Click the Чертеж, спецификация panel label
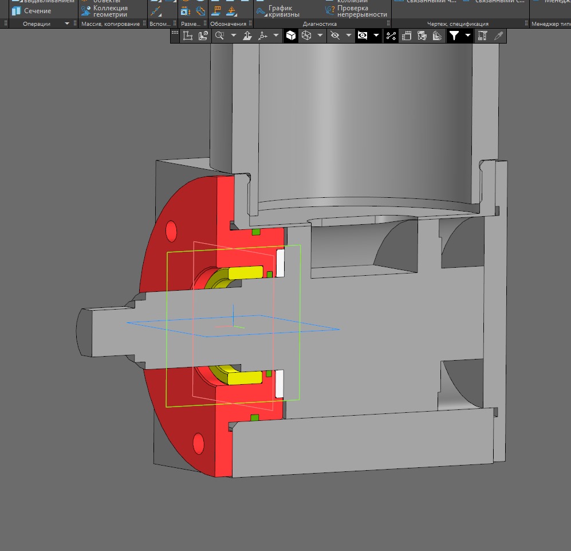Image resolution: width=571 pixels, height=551 pixels. tap(458, 24)
